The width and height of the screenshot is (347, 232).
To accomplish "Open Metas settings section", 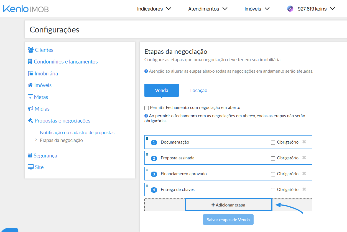I will click(41, 97).
